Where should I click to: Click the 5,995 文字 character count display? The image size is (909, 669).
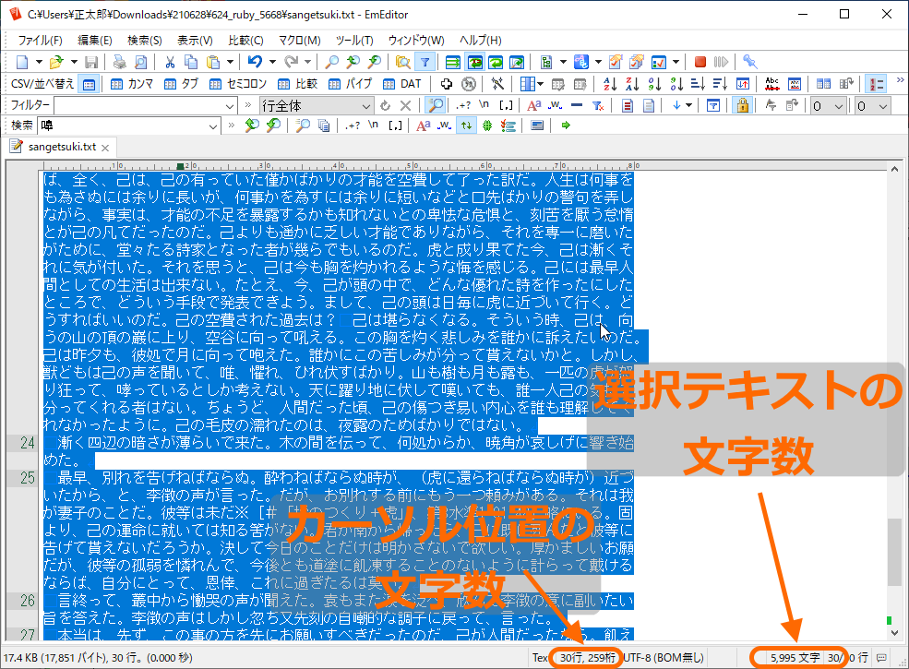(x=795, y=658)
